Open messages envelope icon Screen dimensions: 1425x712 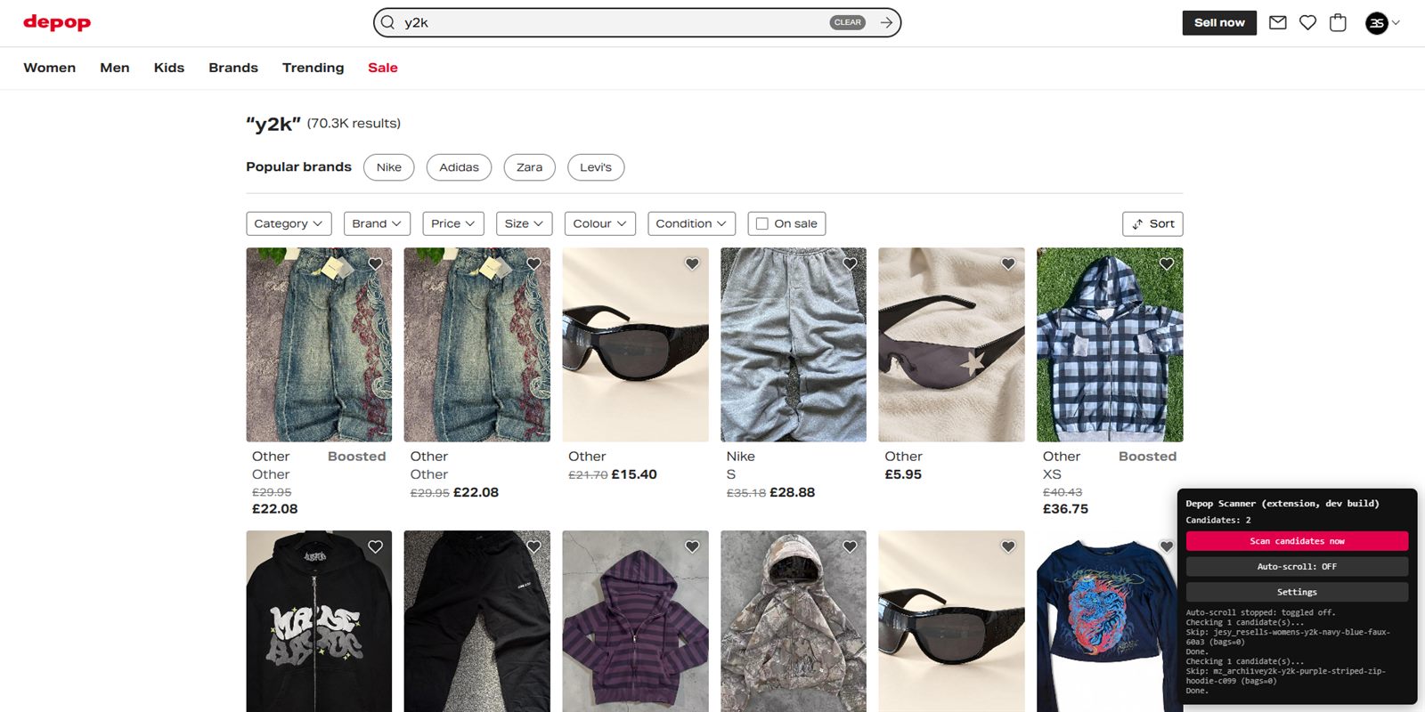(1277, 22)
